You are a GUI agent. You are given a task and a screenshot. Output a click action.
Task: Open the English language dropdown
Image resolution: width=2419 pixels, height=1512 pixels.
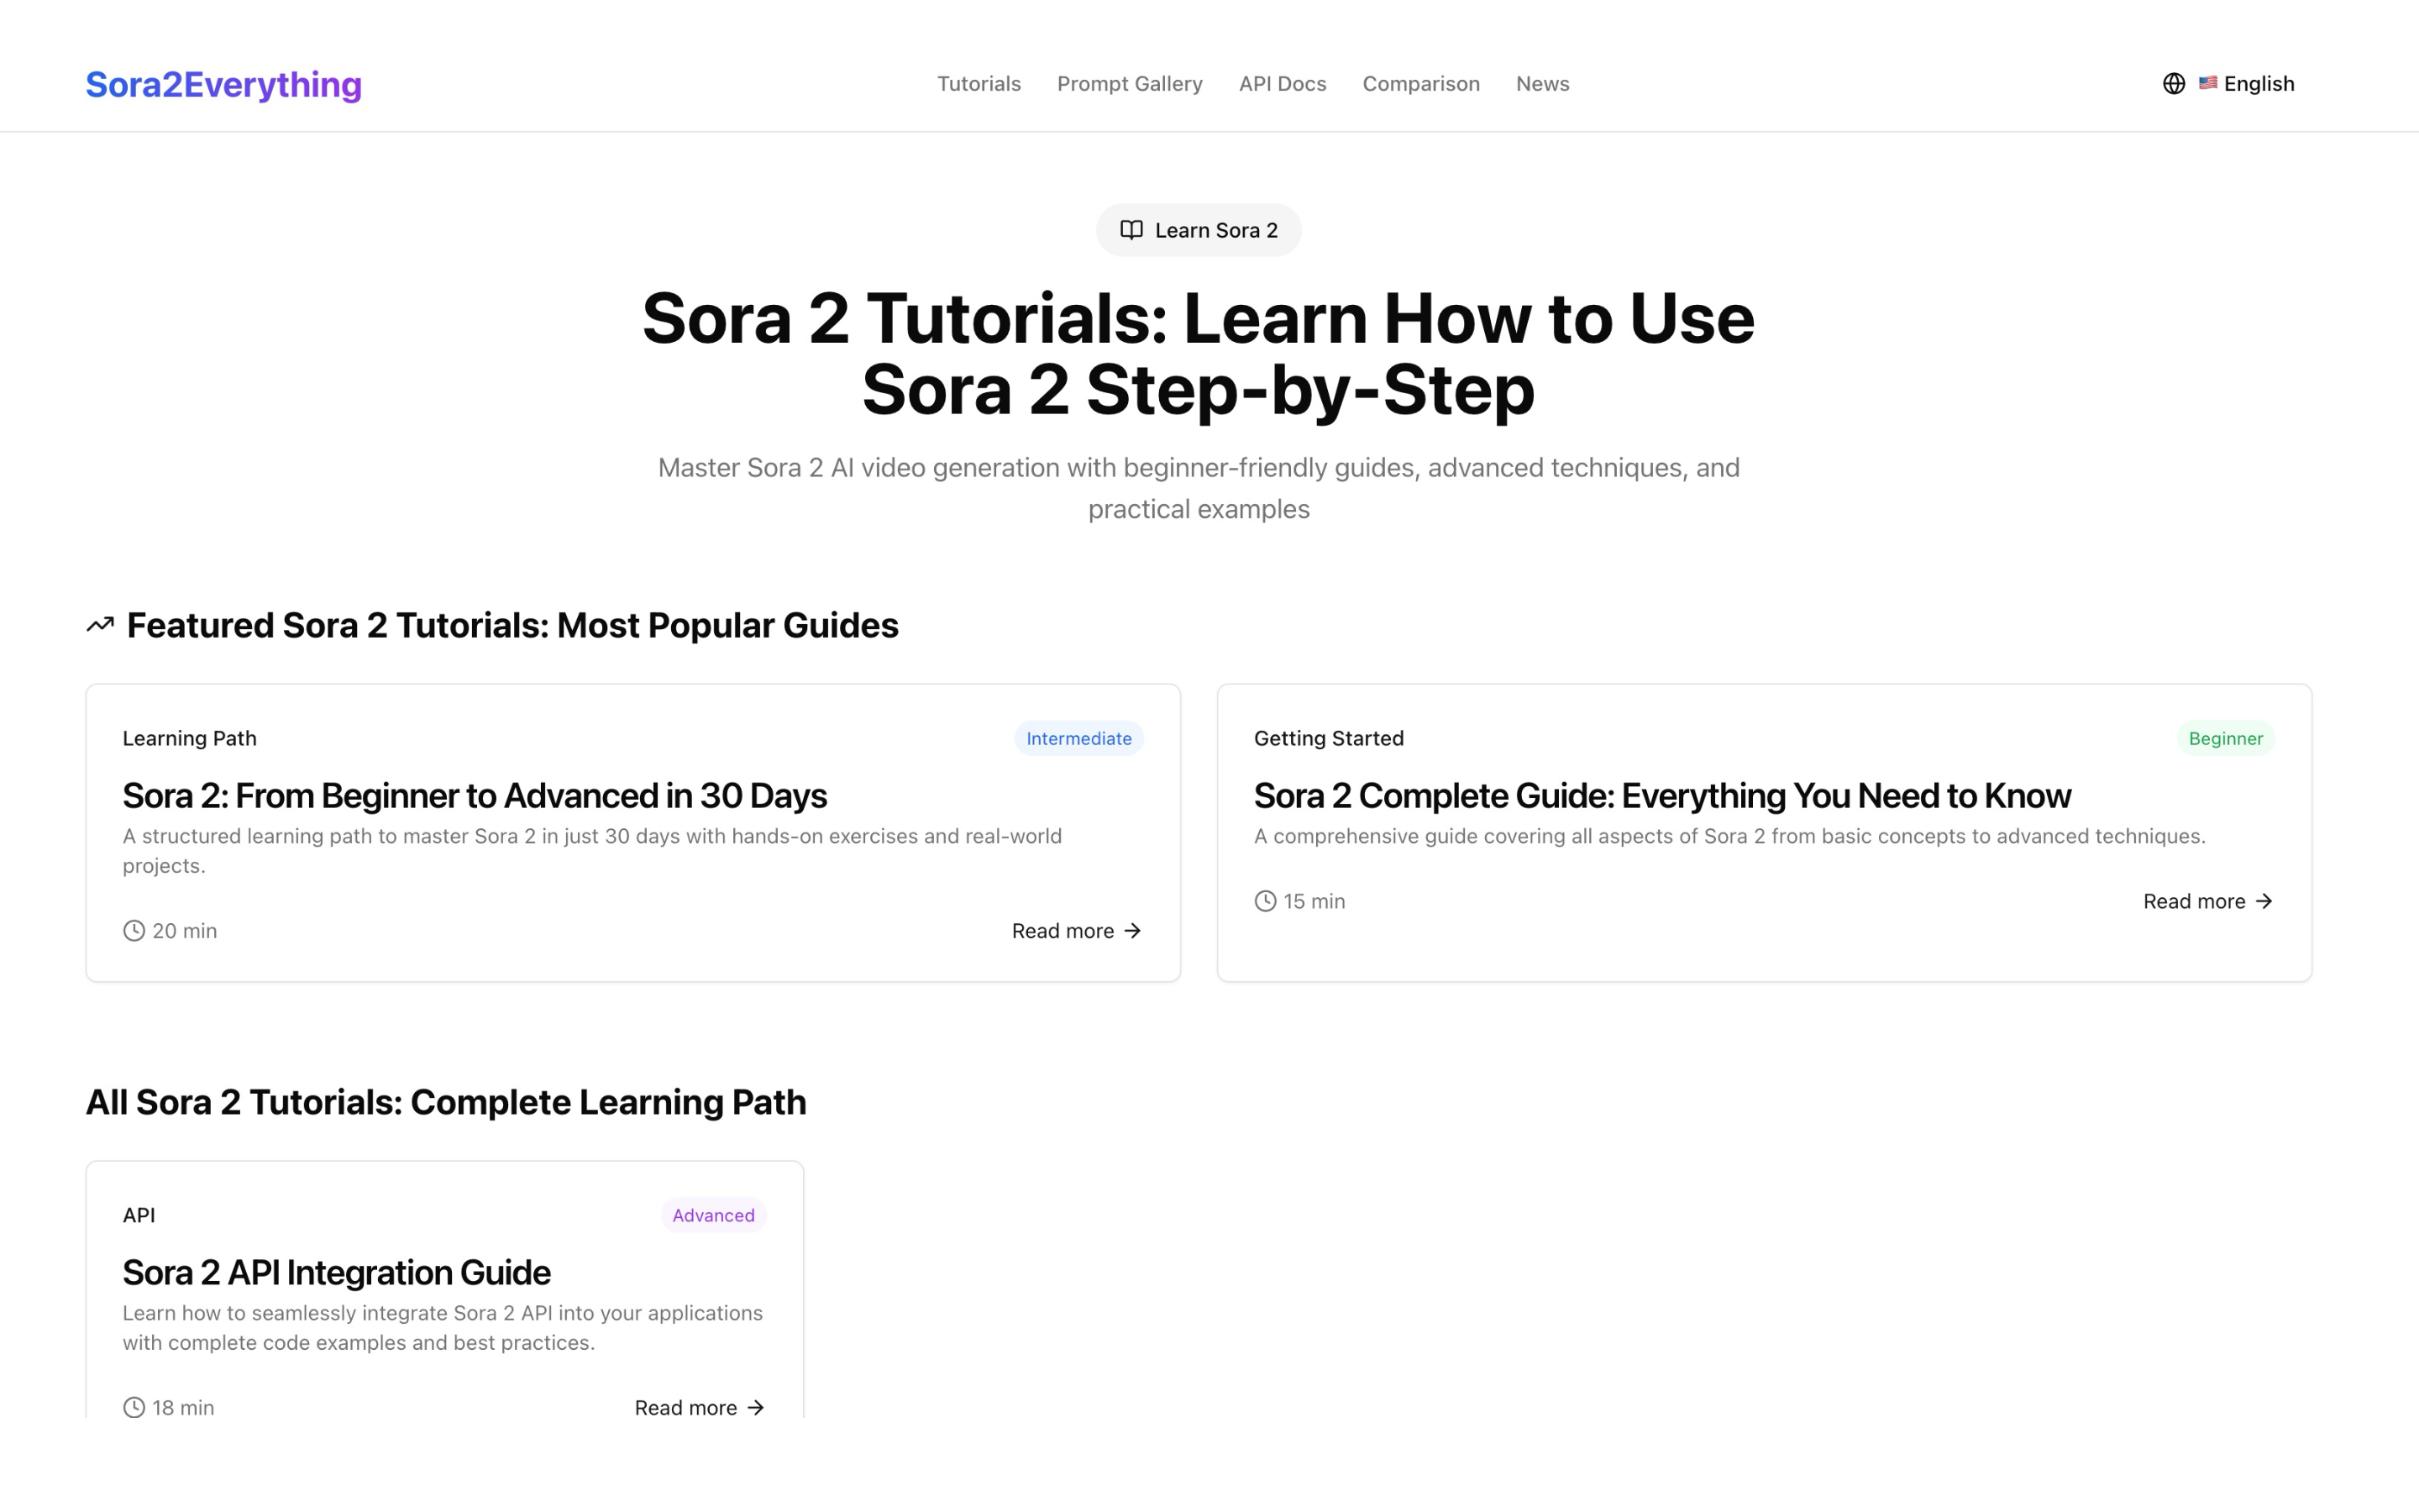point(2247,83)
